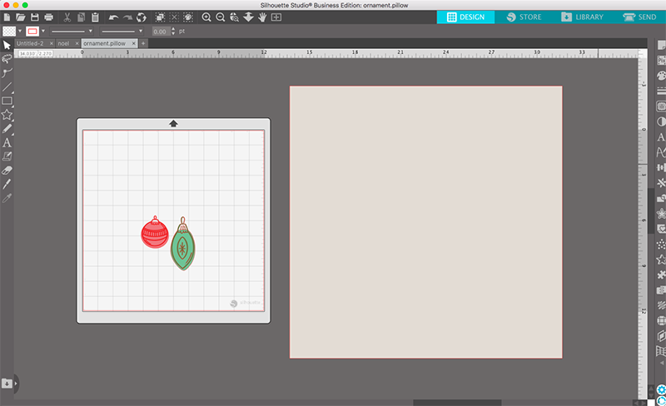The height and width of the screenshot is (406, 666).
Task: Select the Pan hand tool
Action: point(262,17)
